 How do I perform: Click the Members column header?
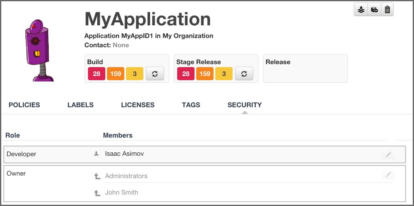[118, 136]
